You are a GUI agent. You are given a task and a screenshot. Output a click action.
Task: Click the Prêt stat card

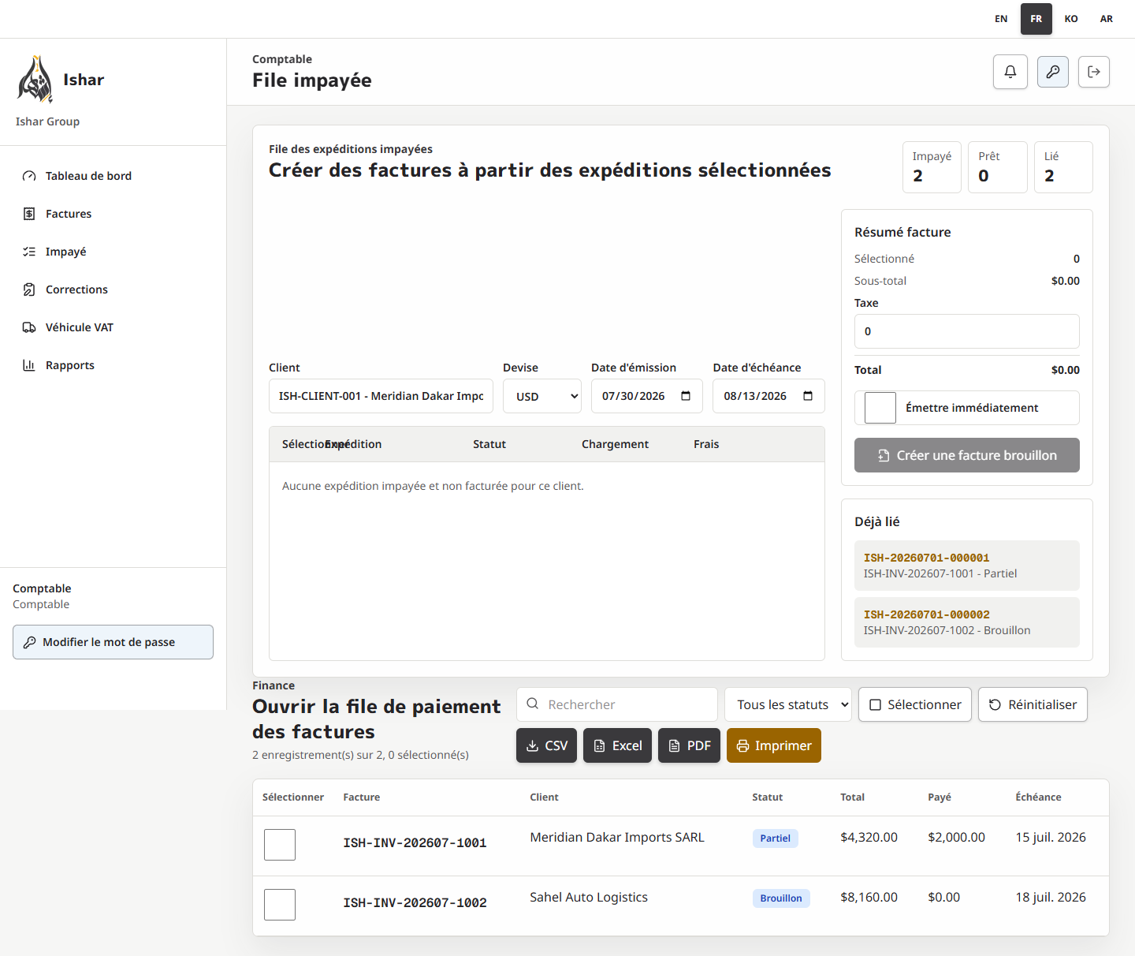click(998, 167)
